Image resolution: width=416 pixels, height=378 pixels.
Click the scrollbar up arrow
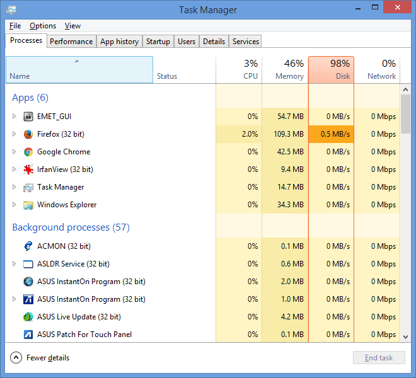tap(405, 89)
